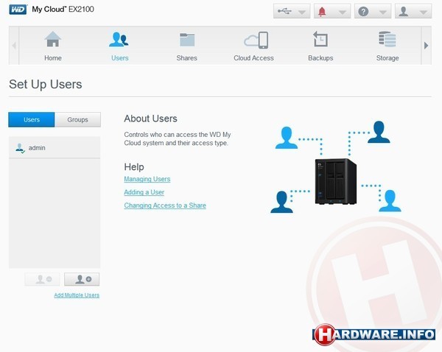Open the Add Multiple Users link
442x352 pixels.
pyautogui.click(x=77, y=295)
